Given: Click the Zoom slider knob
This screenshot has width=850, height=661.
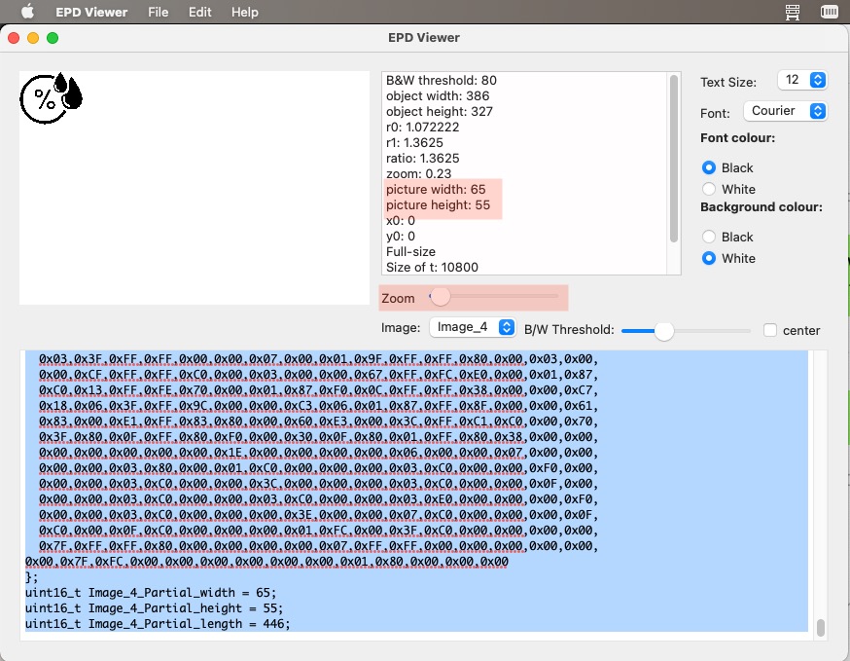Looking at the screenshot, I should (440, 296).
